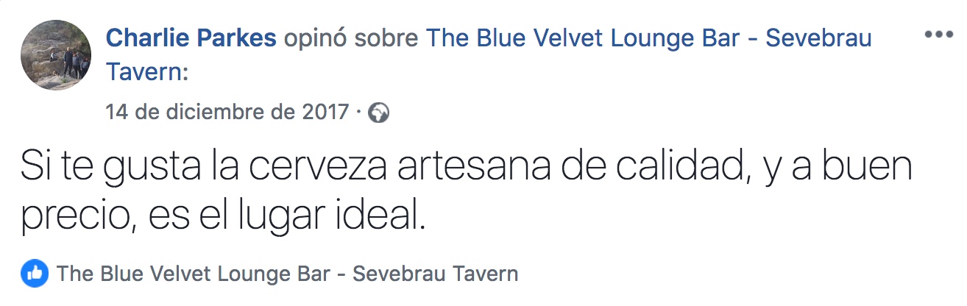The image size is (967, 306).
Task: Click the blue thumbs-up like icon
Action: 35,274
